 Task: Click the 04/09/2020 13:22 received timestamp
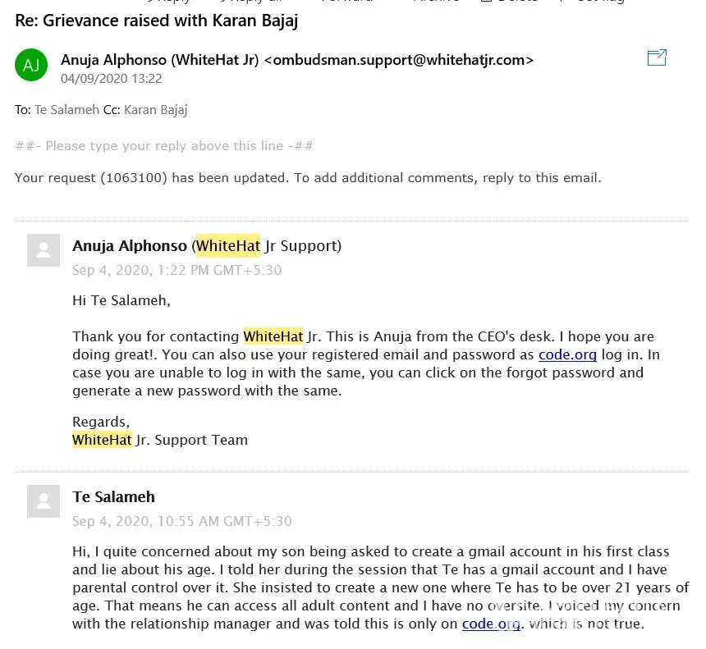click(x=111, y=79)
